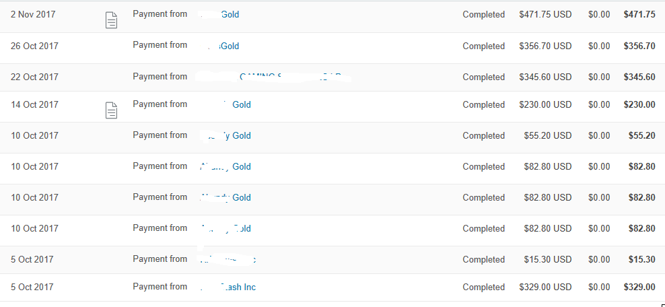Open the Cash Inc payer link for $329.00

point(228,287)
